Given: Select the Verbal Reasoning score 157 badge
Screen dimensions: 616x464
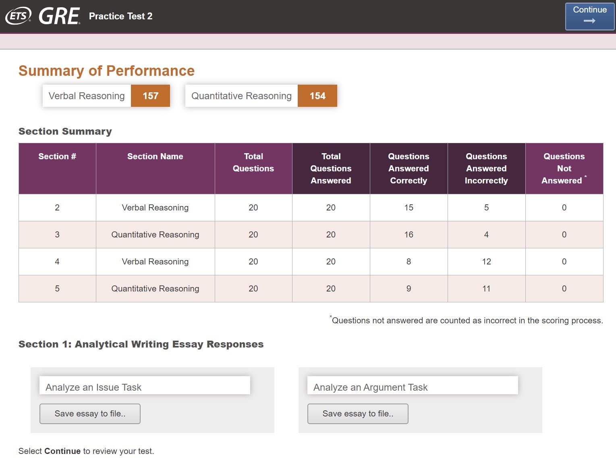Looking at the screenshot, I should (x=150, y=96).
